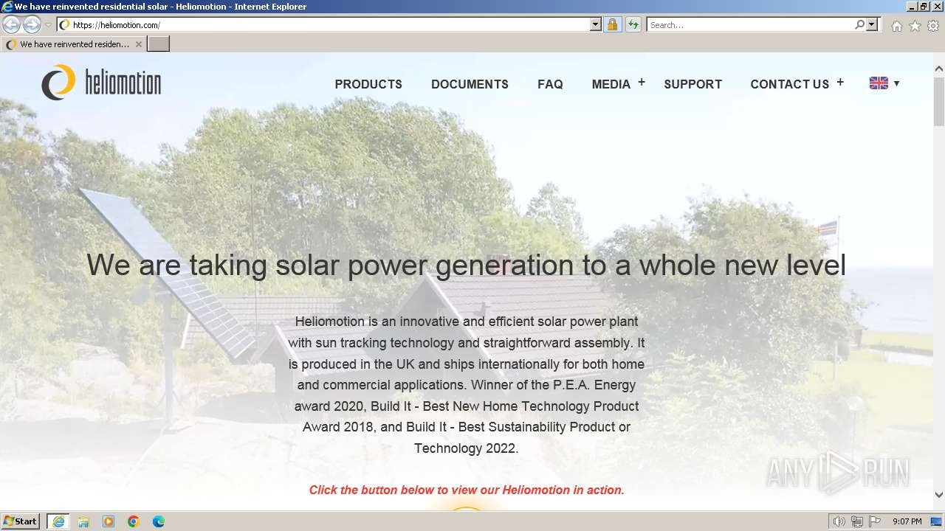
Task: Expand the MEDIA submenu plus sign
Action: 642,83
